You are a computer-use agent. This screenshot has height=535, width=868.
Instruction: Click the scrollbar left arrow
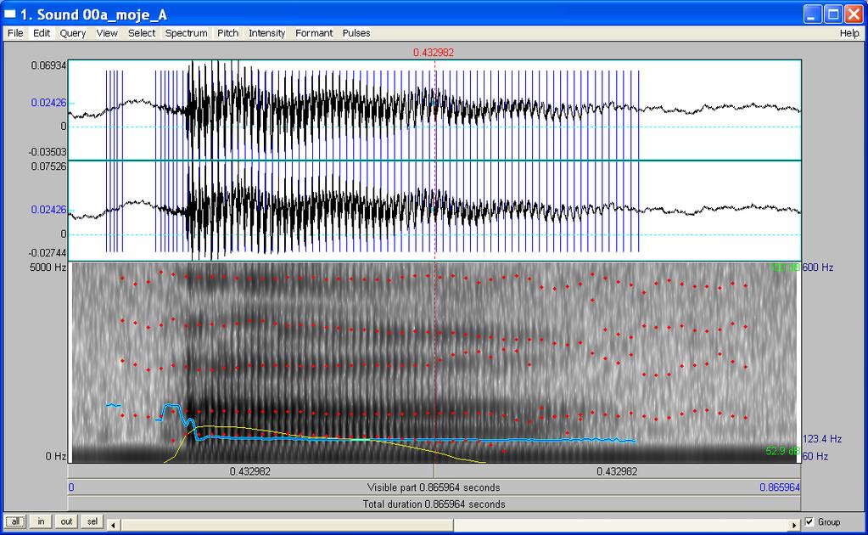pyautogui.click(x=113, y=525)
